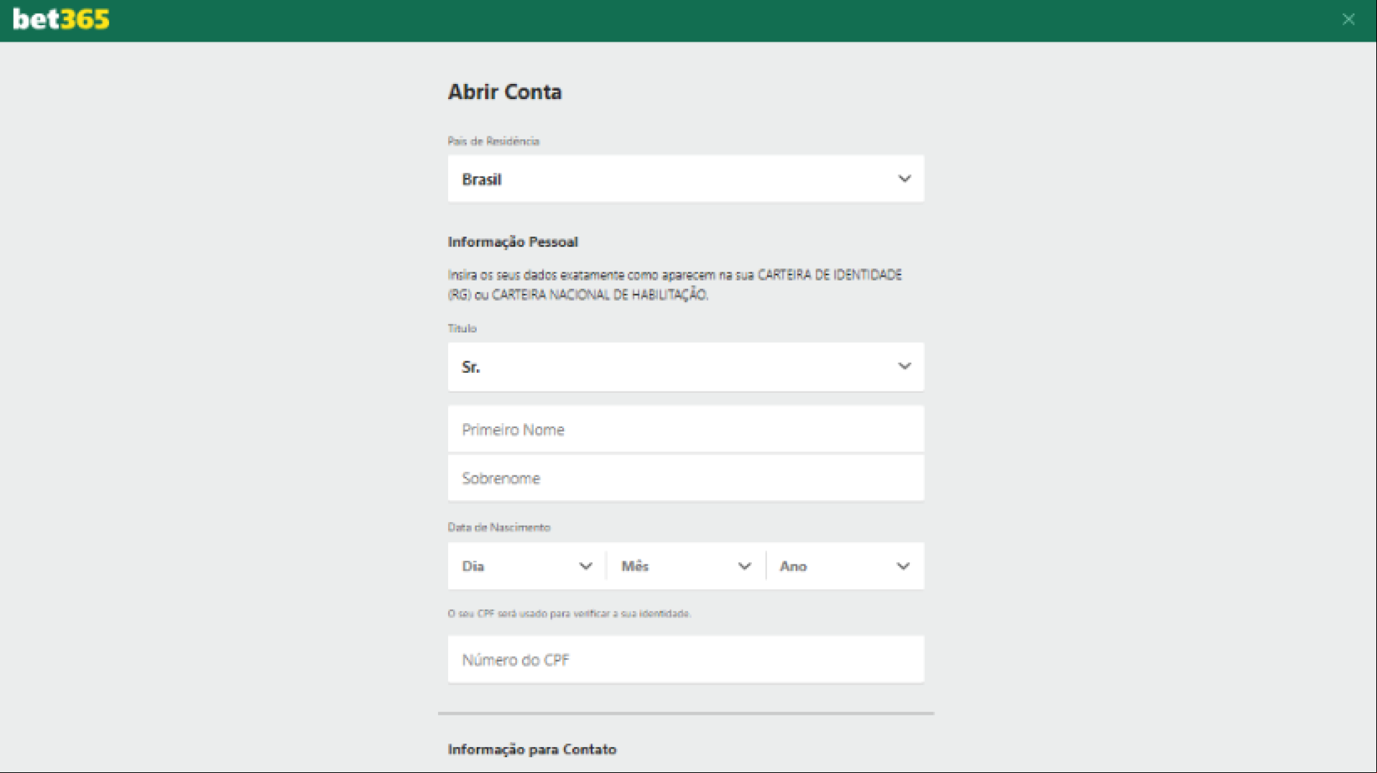This screenshot has height=773, width=1377.
Task: Click the País de Residência label
Action: [x=493, y=141]
